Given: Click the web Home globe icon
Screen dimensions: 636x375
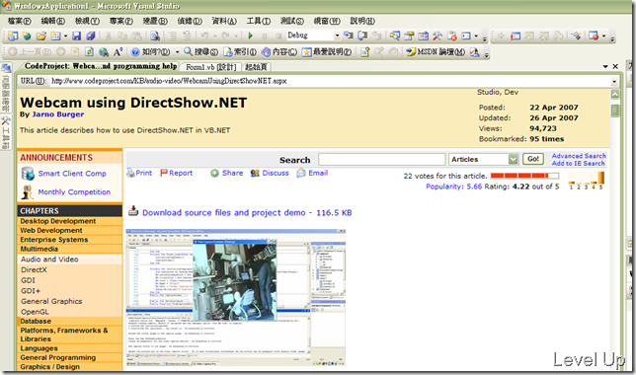Looking at the screenshot, I should coord(104,52).
